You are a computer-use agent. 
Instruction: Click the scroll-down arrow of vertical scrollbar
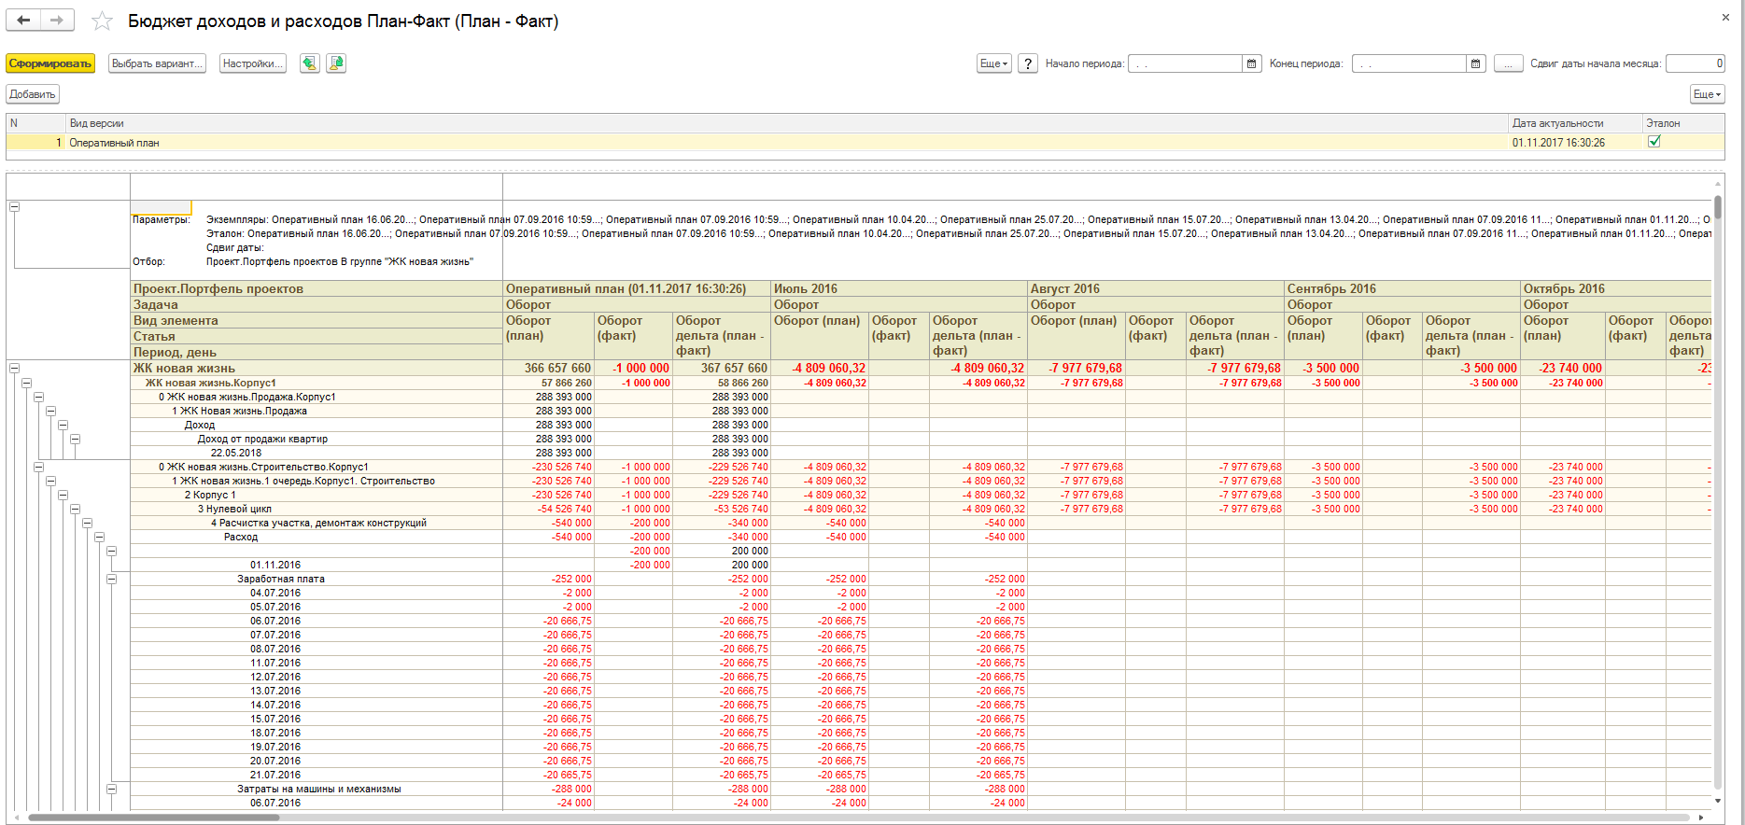(x=1718, y=801)
